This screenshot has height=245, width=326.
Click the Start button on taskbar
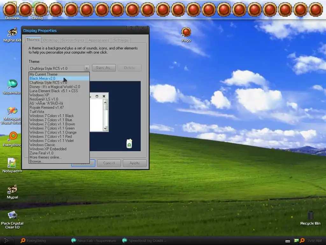point(6,241)
